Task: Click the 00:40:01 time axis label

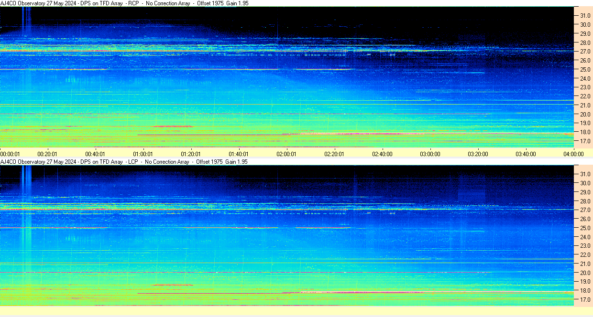Action: tap(95, 154)
